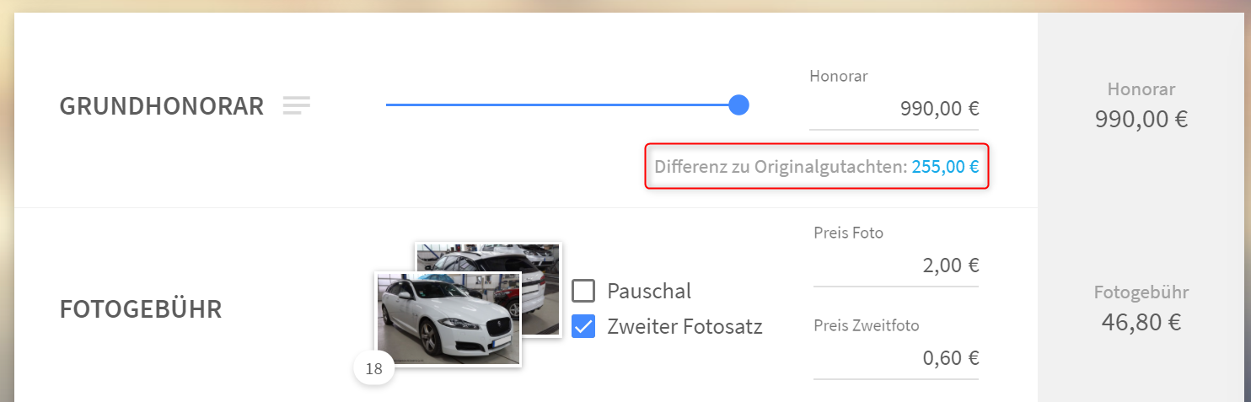Click the Preis Foto field with 2,00 €
Image resolution: width=1251 pixels, height=402 pixels.
pos(896,266)
